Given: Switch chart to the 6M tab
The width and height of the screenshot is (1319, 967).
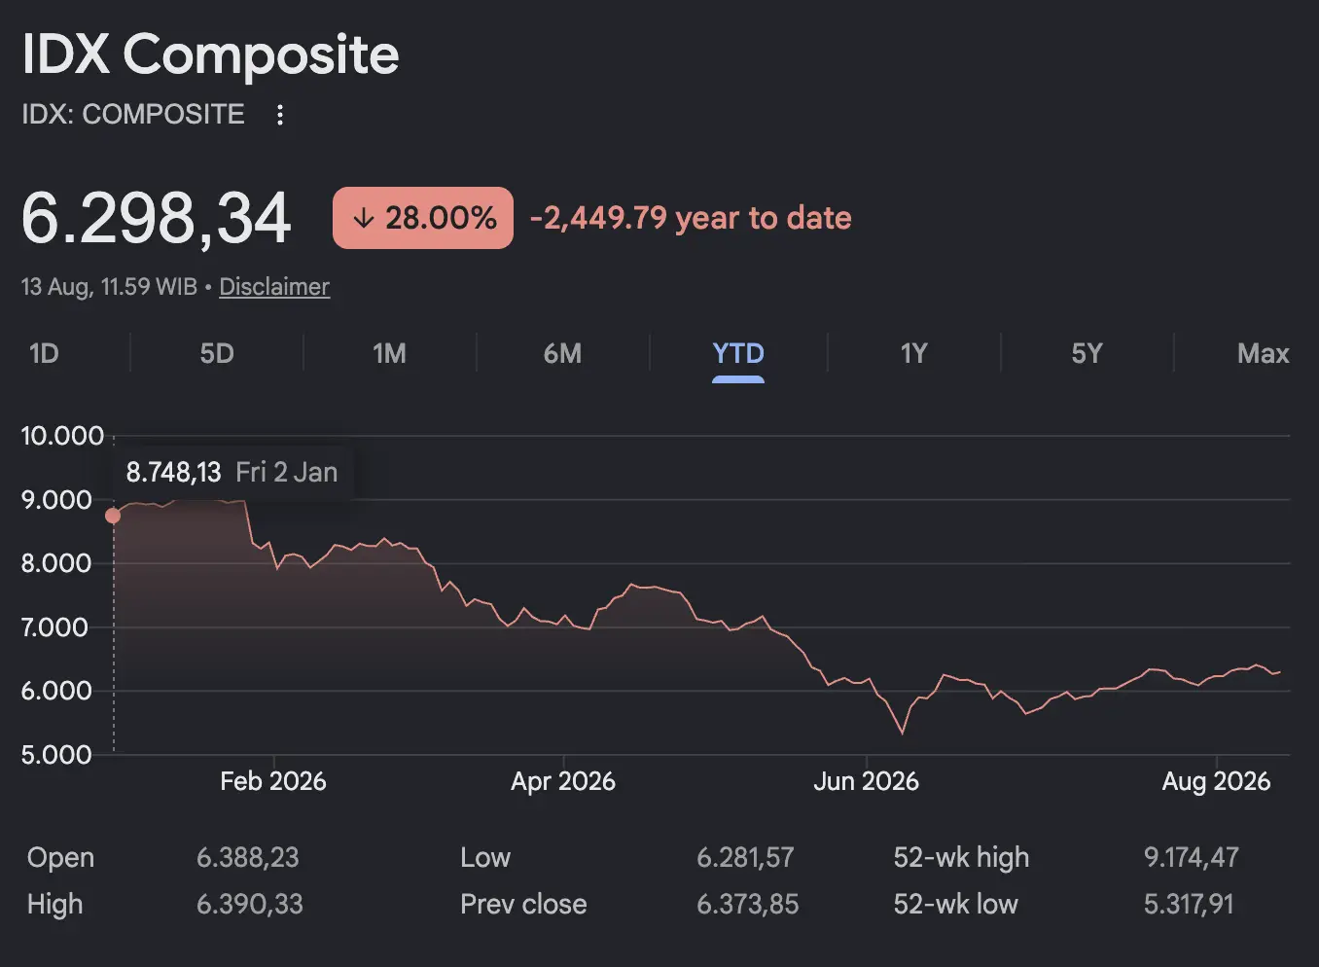Looking at the screenshot, I should (x=562, y=353).
